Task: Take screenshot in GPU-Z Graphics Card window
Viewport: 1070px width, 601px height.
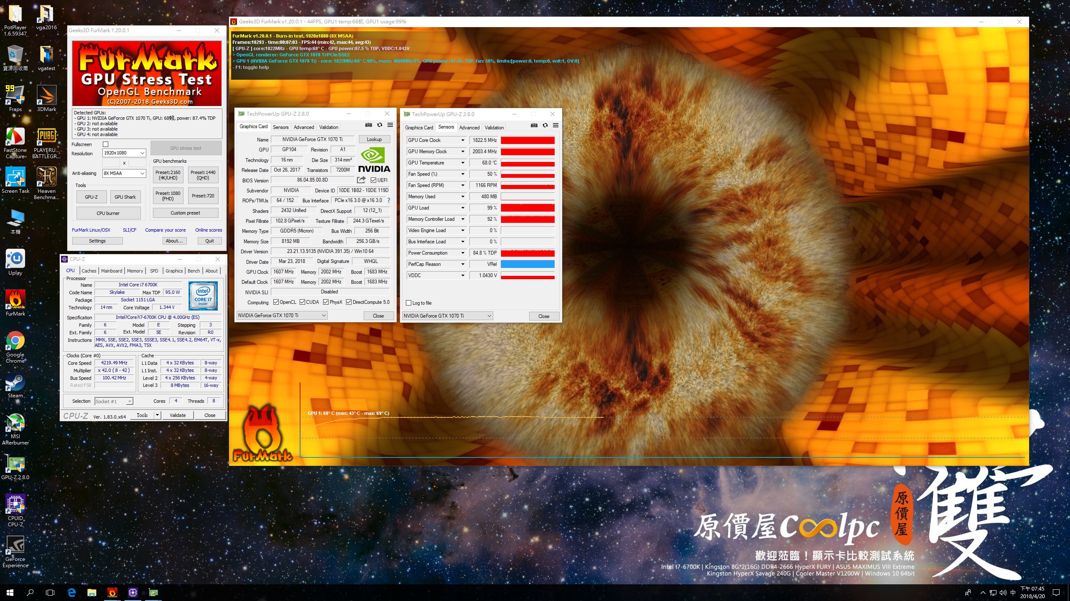Action: point(368,125)
